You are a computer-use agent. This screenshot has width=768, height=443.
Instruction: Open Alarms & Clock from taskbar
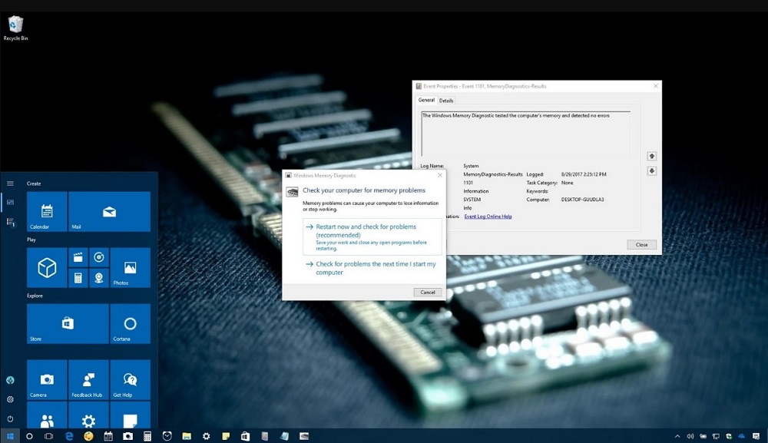click(x=167, y=436)
